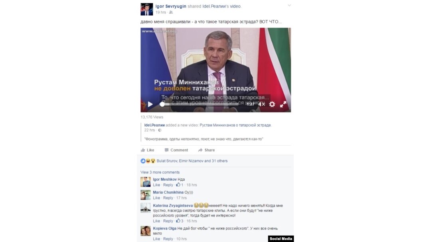
Task: Expand View 3 more comments
Action: [160, 172]
